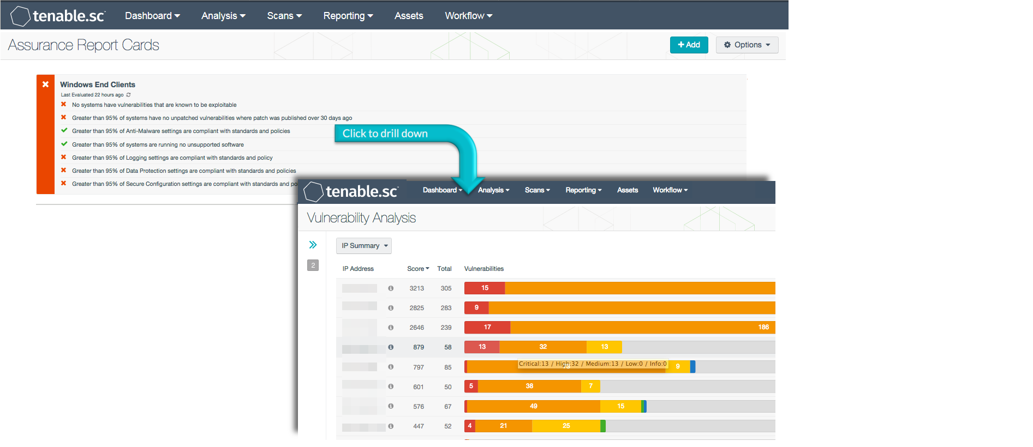The height and width of the screenshot is (447, 1033).
Task: Open the Analysis menu in Vulnerability Analysis window
Action: click(494, 190)
